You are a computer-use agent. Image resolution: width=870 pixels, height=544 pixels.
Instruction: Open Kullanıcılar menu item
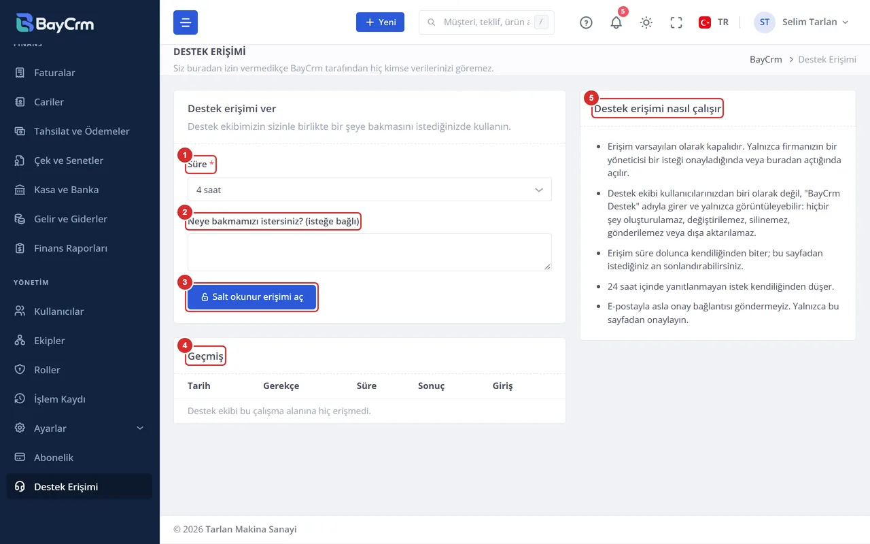tap(80, 311)
